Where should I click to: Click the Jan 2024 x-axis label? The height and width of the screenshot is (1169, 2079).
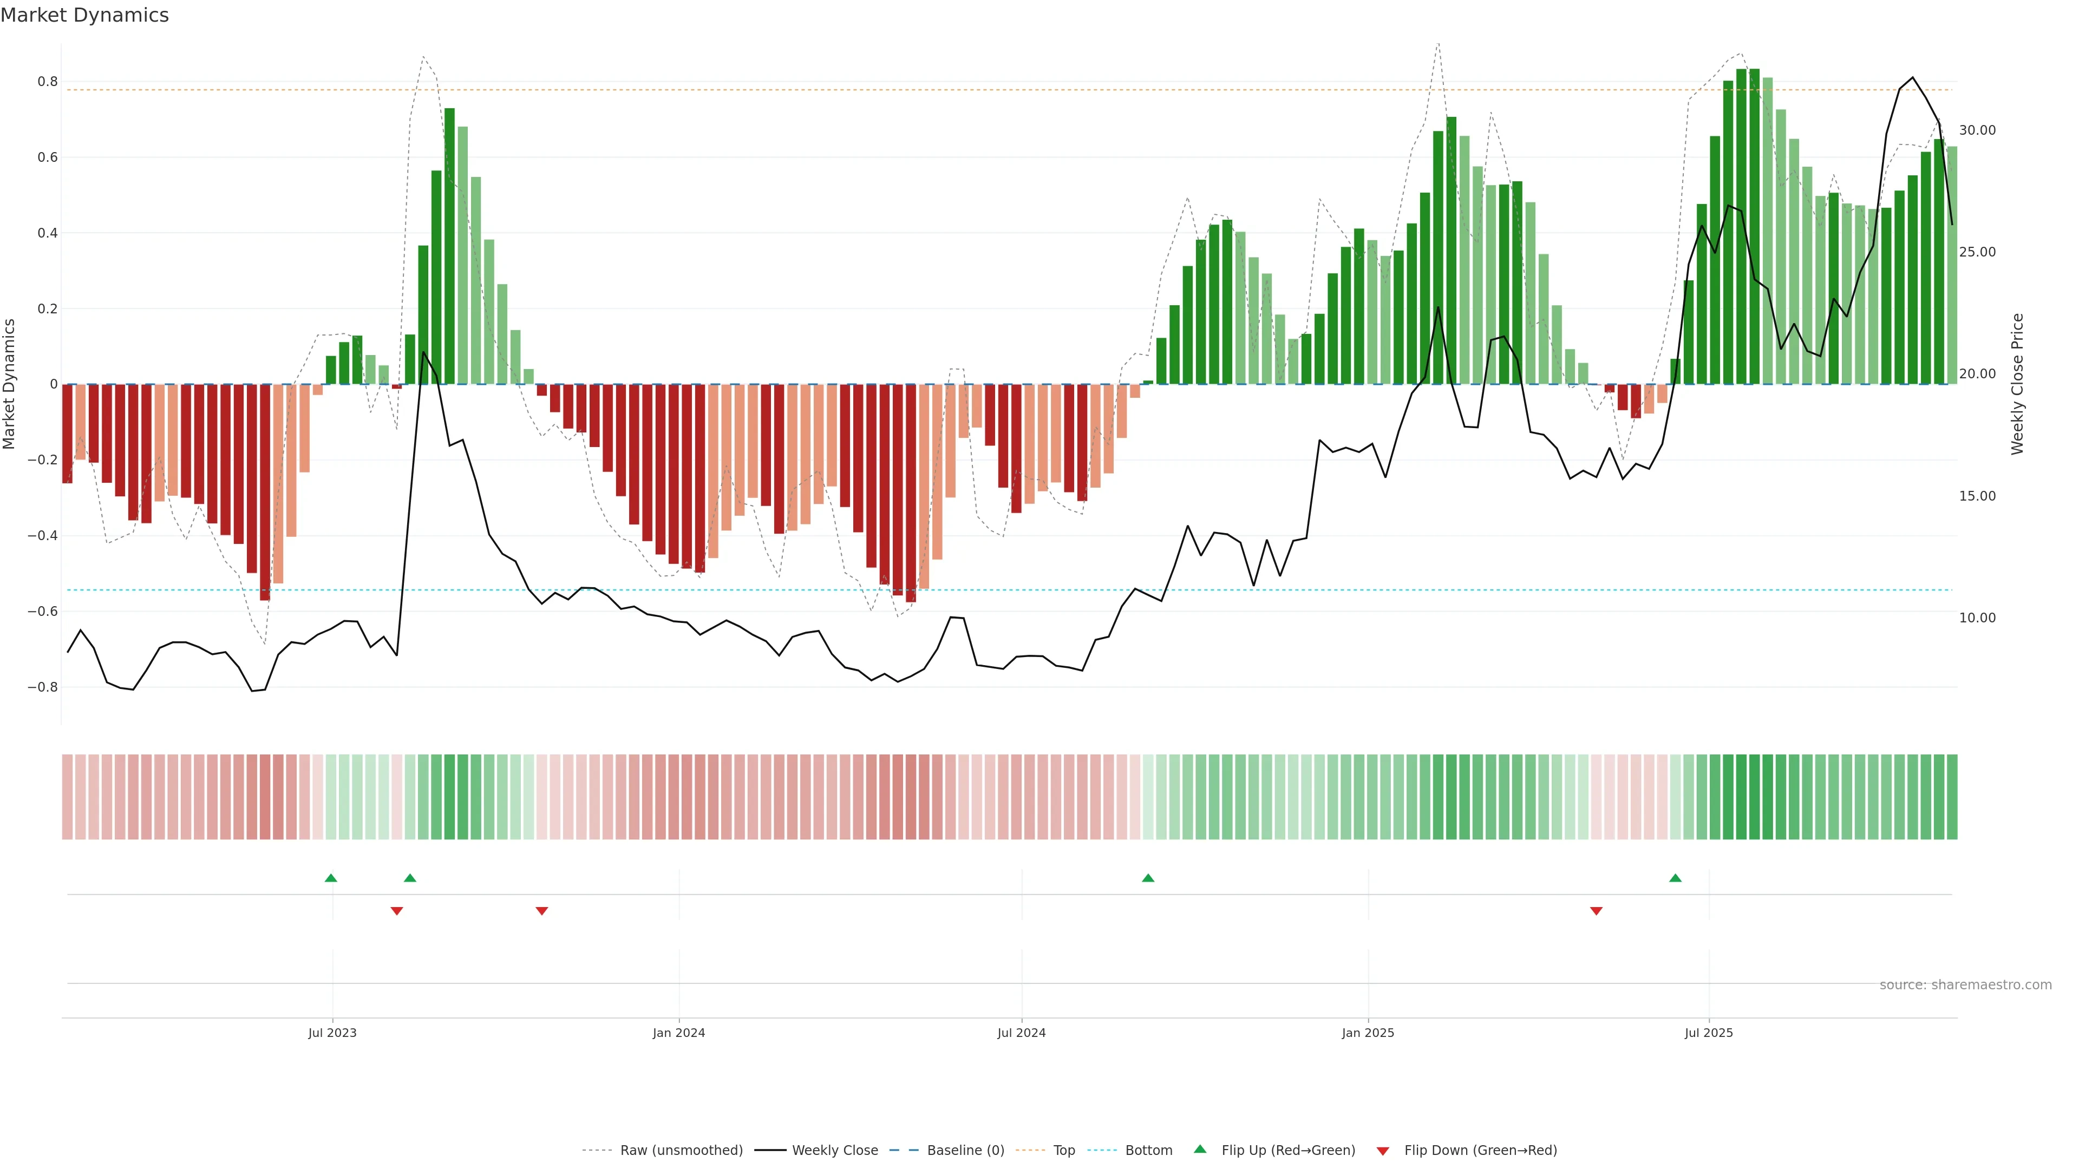click(x=679, y=1033)
